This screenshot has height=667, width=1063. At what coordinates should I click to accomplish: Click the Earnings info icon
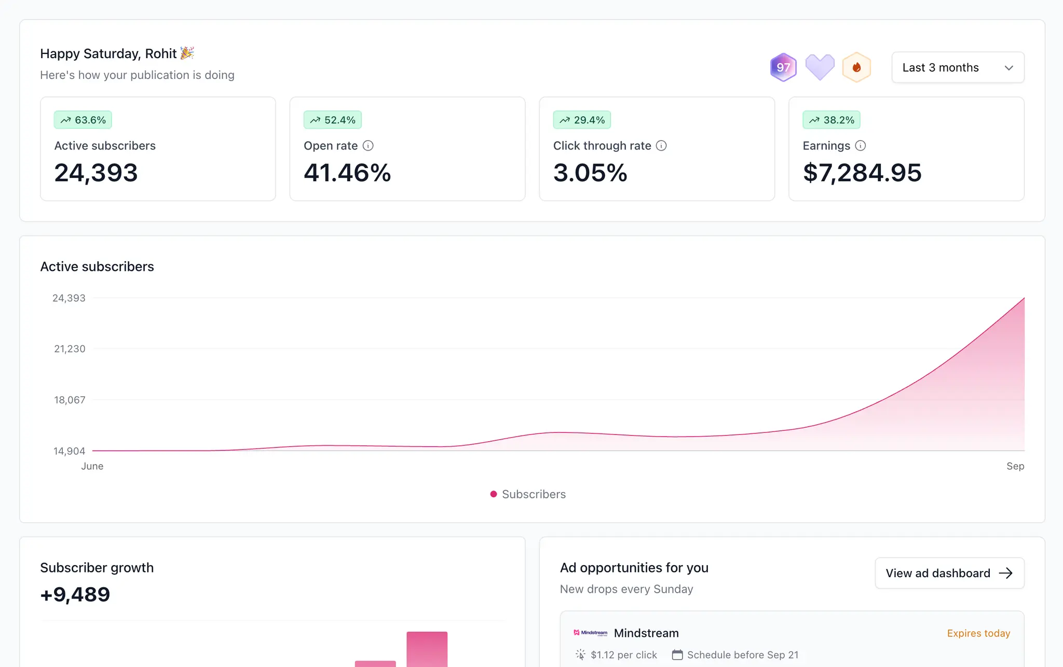tap(860, 146)
